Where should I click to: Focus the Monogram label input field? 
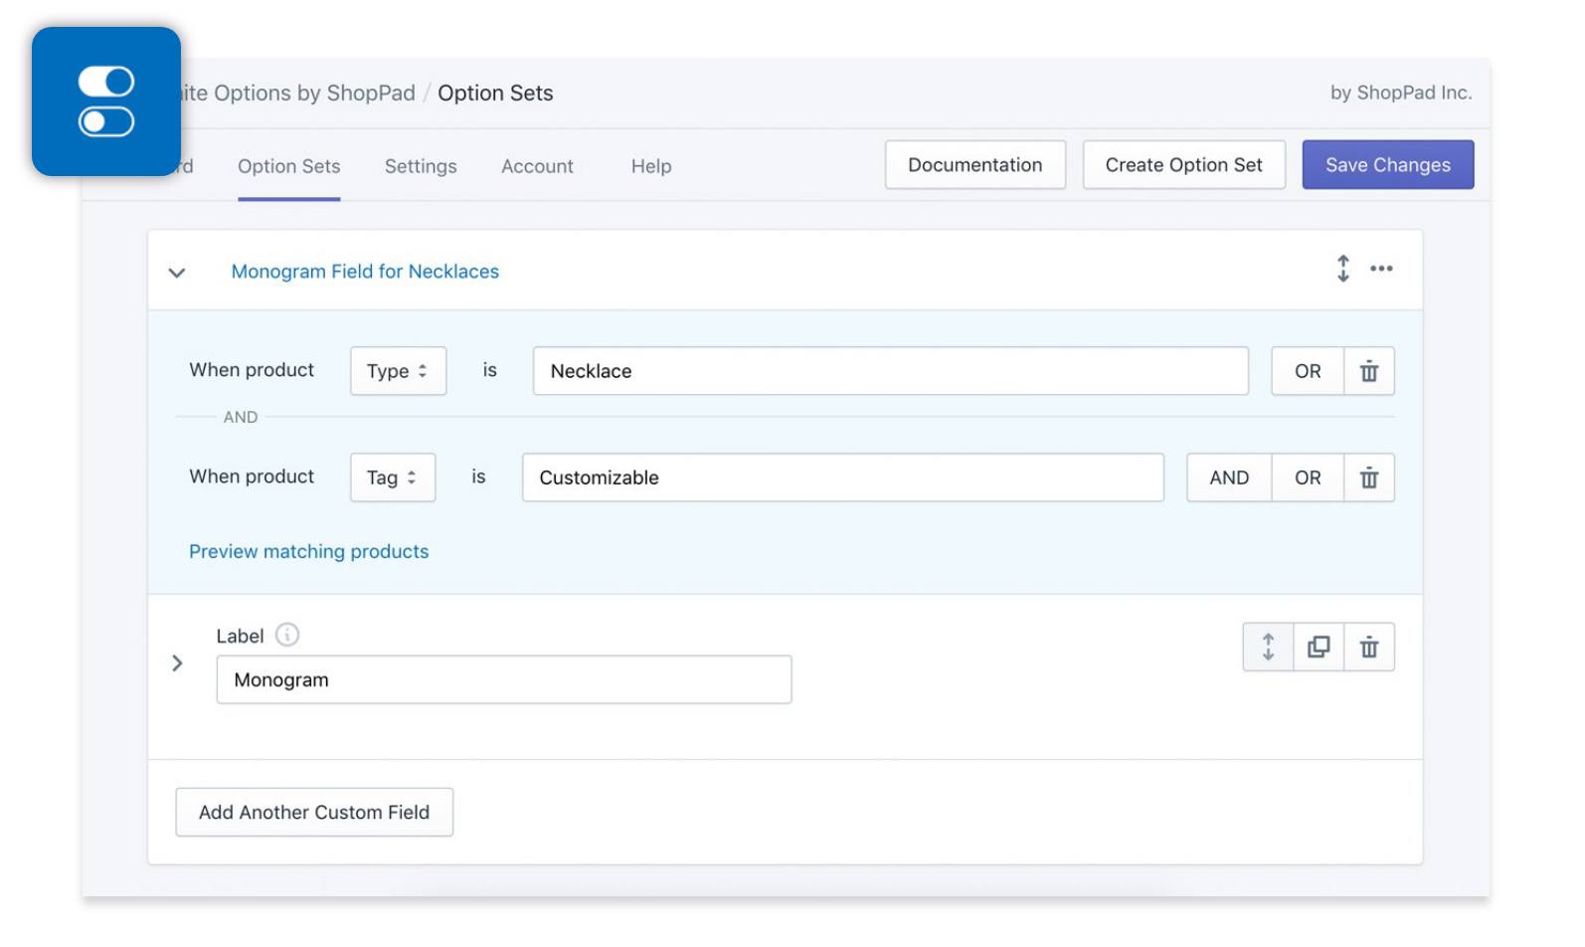point(504,679)
